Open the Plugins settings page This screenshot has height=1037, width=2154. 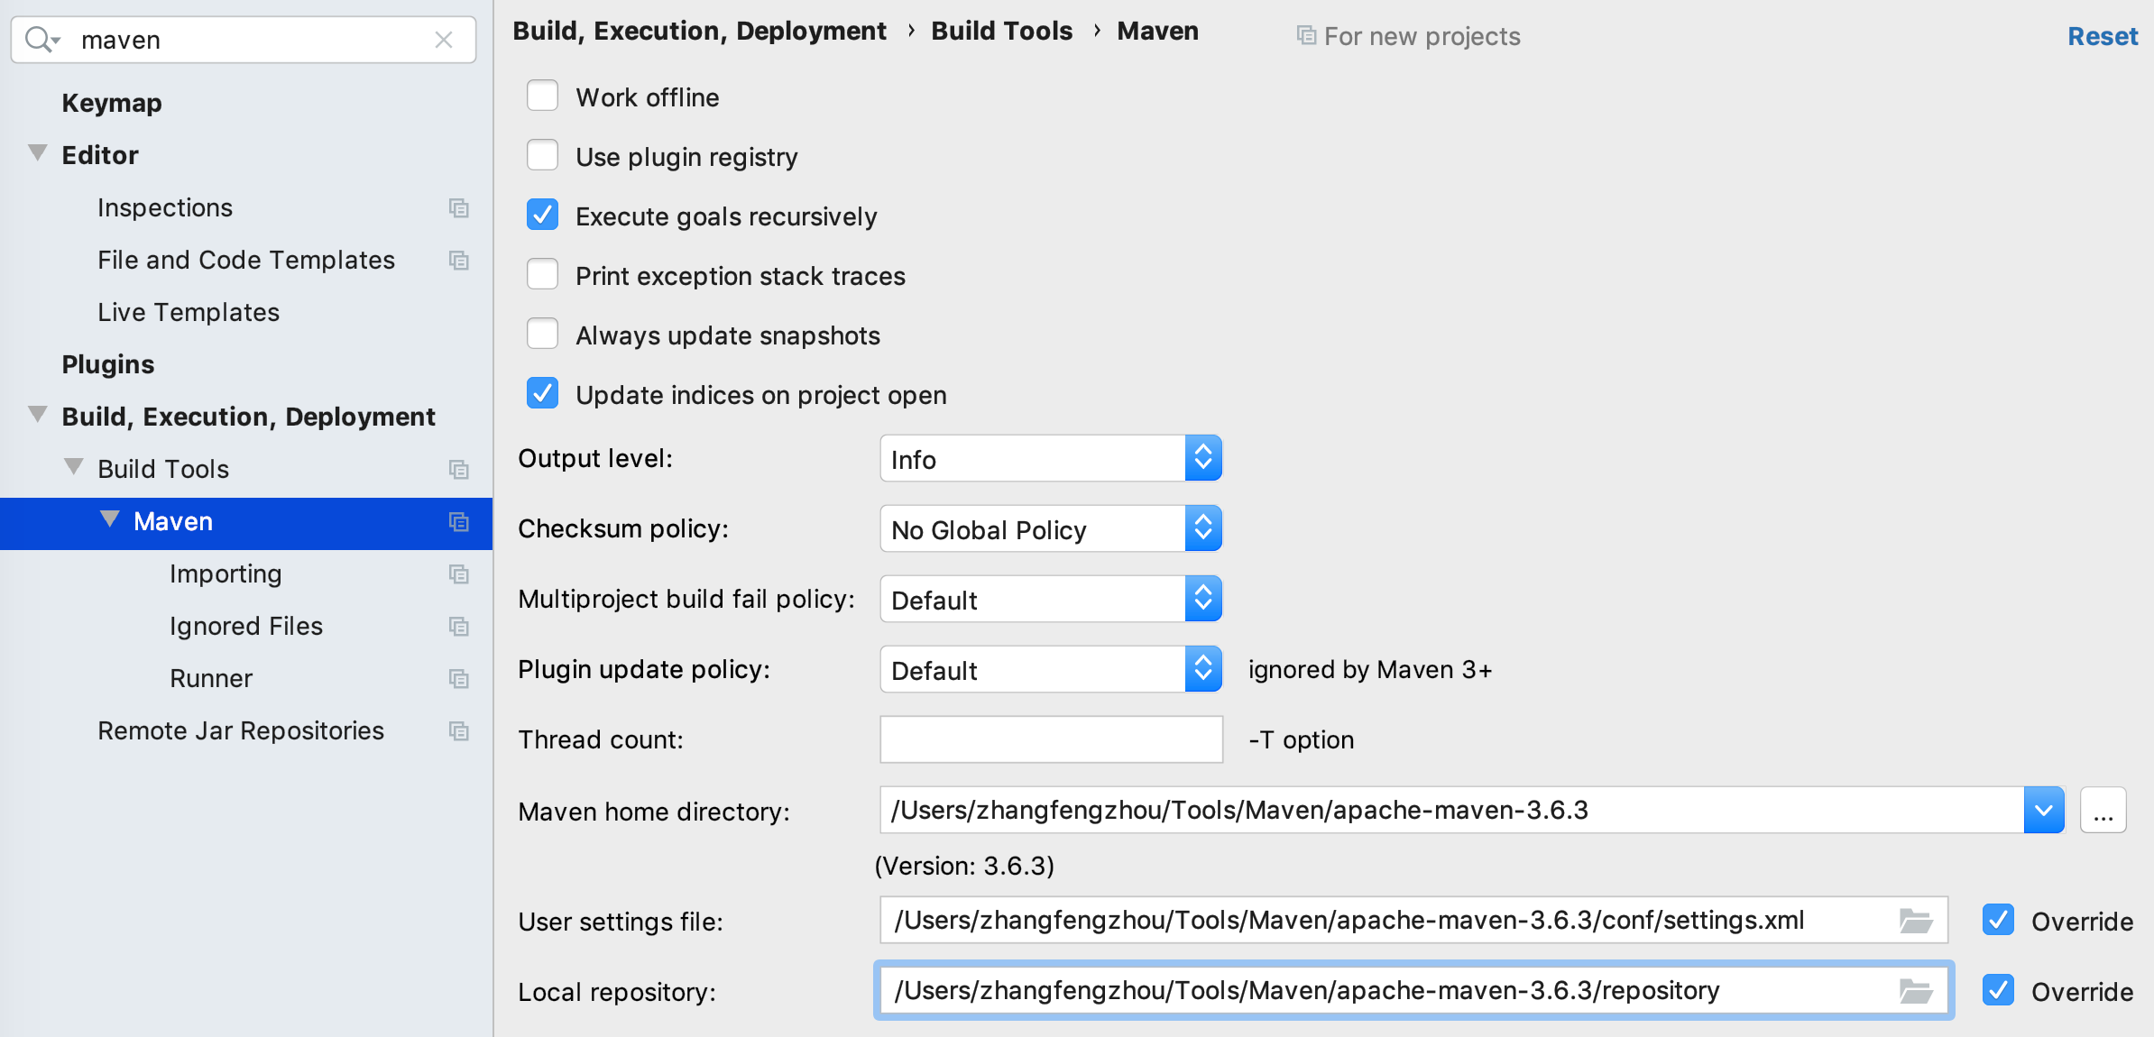click(x=108, y=365)
